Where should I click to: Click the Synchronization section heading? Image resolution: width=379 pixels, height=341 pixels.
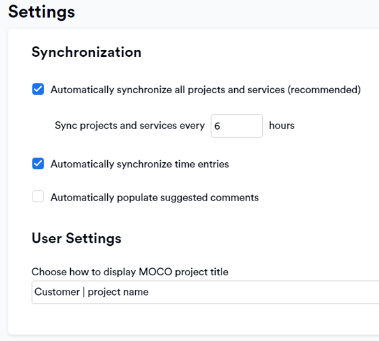point(87,52)
